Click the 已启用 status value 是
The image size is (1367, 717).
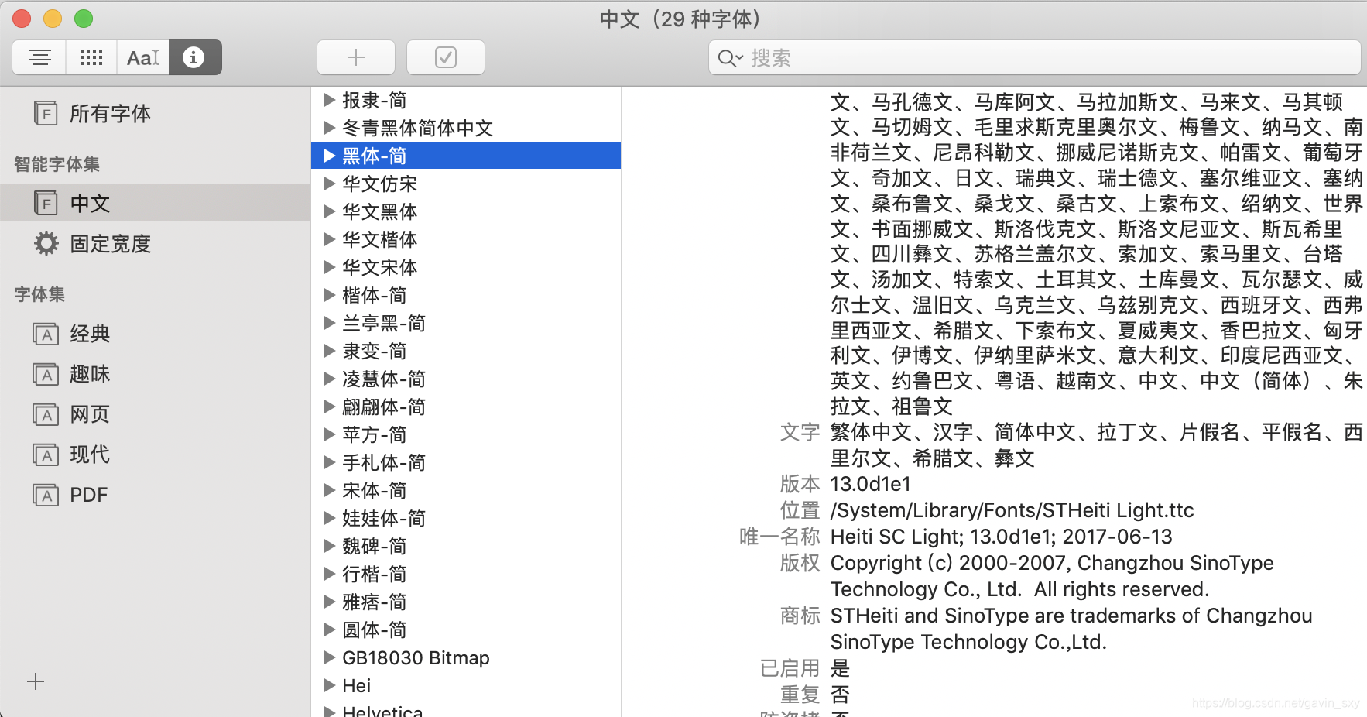pyautogui.click(x=840, y=668)
